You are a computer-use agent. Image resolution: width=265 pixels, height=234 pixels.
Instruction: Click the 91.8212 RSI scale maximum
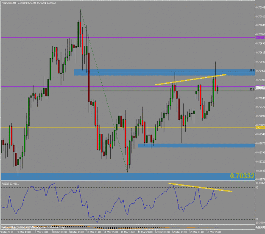[x=260, y=183]
